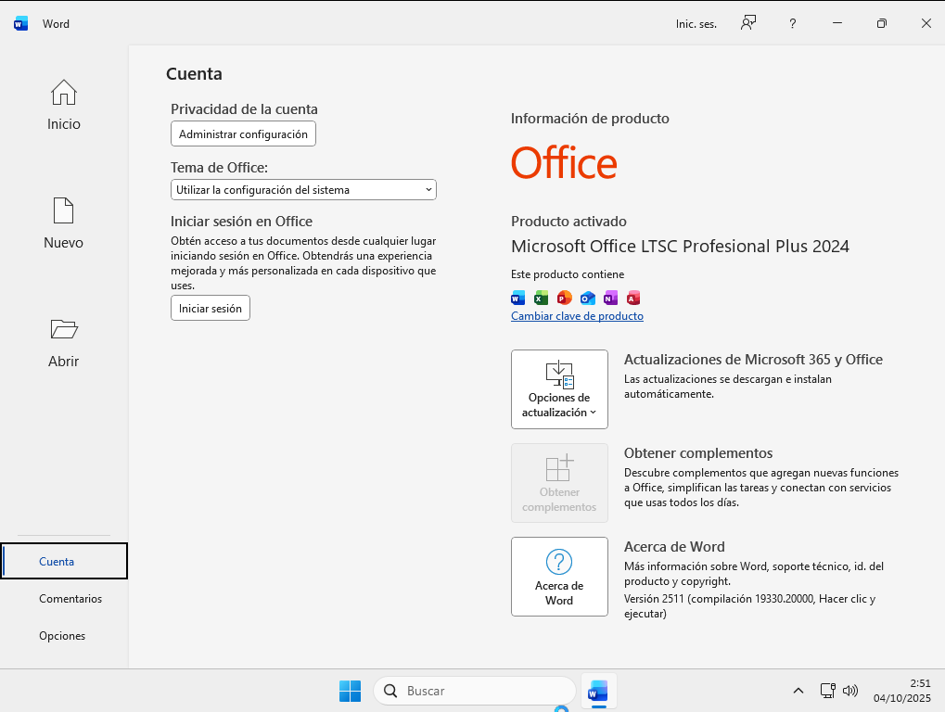Click the 'Actualizaciones de Microsoft 365 y Office' heading

[x=753, y=360]
